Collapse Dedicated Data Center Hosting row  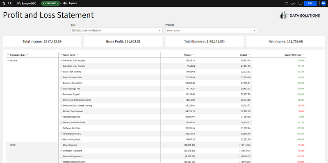[x=61, y=106]
